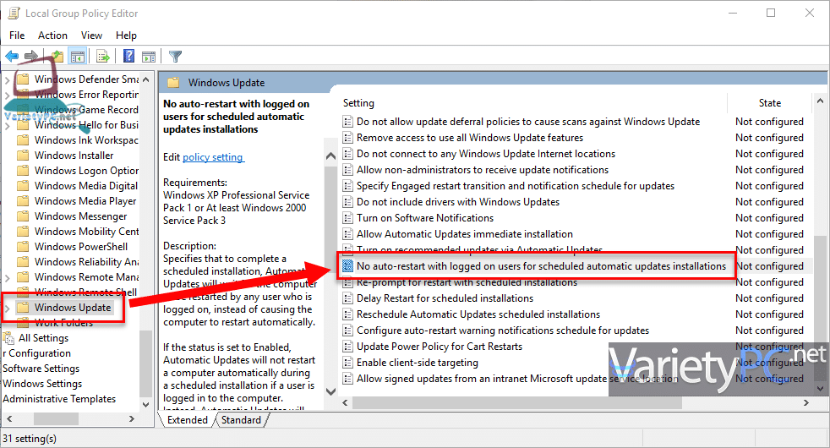Expand the Windows Hello for Business node
The width and height of the screenshot is (830, 448).
[8, 125]
